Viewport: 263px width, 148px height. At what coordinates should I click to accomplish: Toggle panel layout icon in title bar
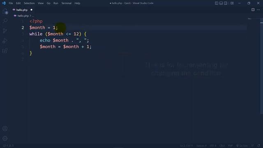coord(221,3)
